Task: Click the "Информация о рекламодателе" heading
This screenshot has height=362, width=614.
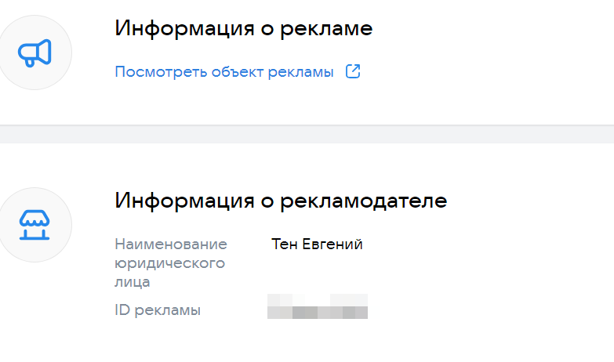Action: tap(281, 201)
